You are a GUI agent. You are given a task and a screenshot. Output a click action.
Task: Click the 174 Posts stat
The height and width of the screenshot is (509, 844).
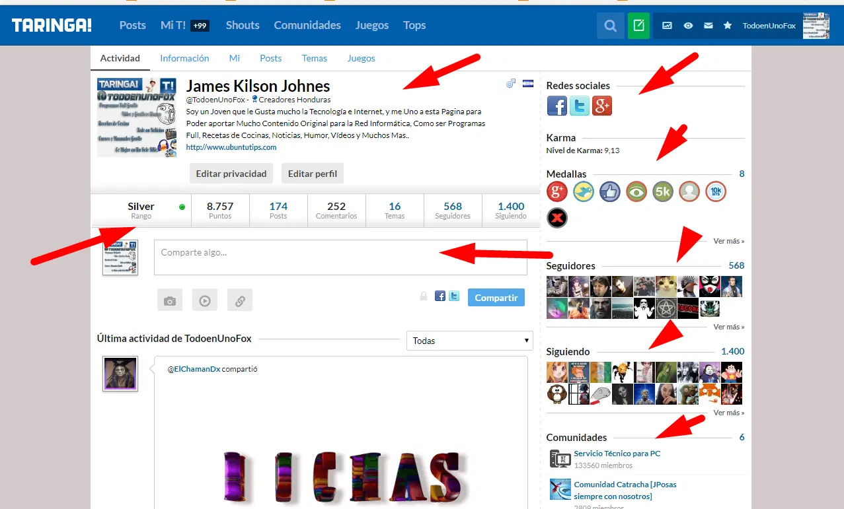click(x=278, y=211)
